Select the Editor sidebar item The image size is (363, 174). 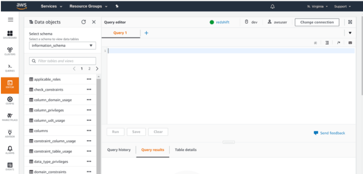(x=10, y=85)
